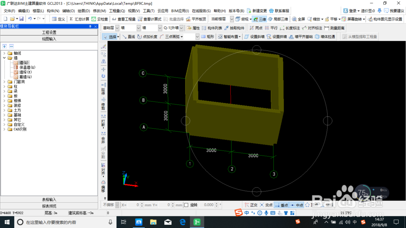
Task: Click the new project file icon
Action: 5,19
